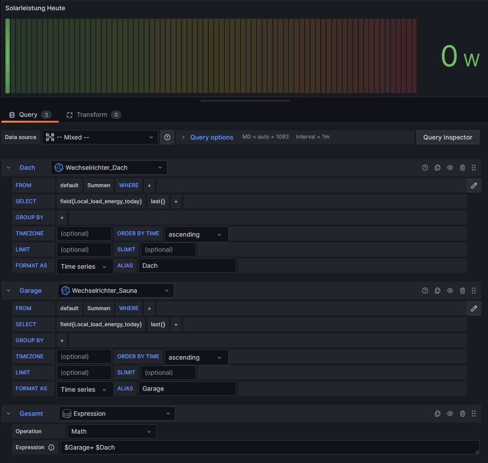Open the Wechselrichter_Sauna data source dropdown
The height and width of the screenshot is (463, 488).
pos(116,291)
